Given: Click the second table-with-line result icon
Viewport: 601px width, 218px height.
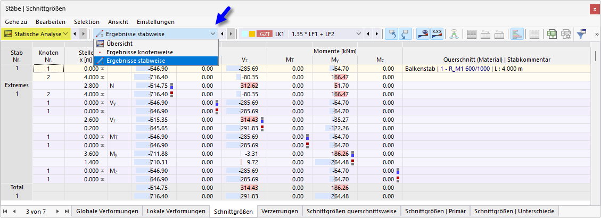Looking at the screenshot, I should [x=499, y=33].
